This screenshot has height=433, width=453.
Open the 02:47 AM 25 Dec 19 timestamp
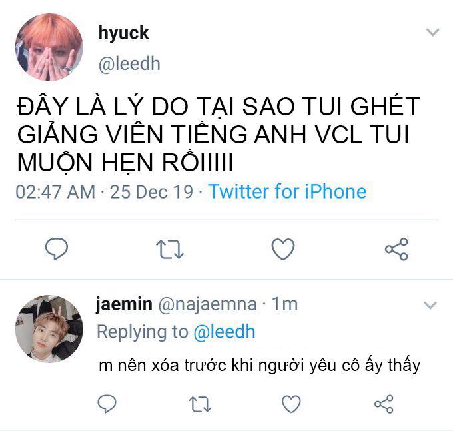click(x=105, y=192)
